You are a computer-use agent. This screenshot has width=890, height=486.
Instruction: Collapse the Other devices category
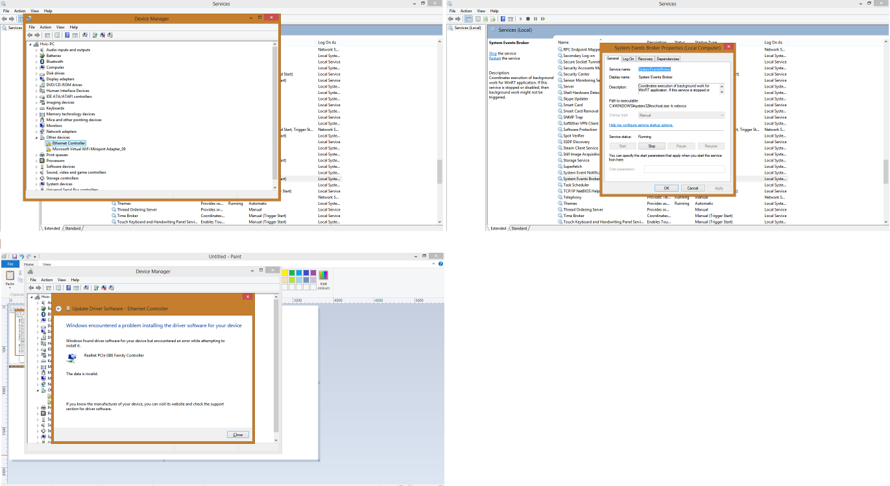(x=37, y=137)
